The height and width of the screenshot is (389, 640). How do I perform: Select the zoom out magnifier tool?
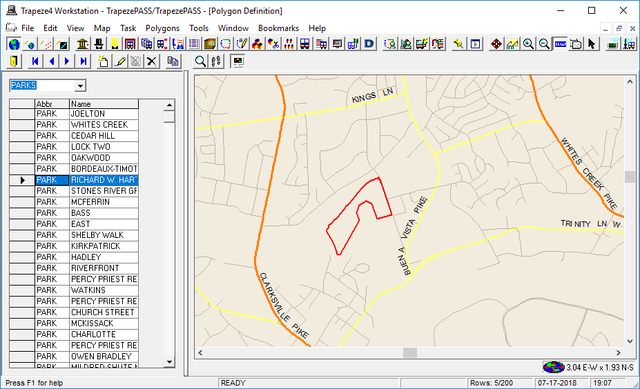tap(544, 44)
